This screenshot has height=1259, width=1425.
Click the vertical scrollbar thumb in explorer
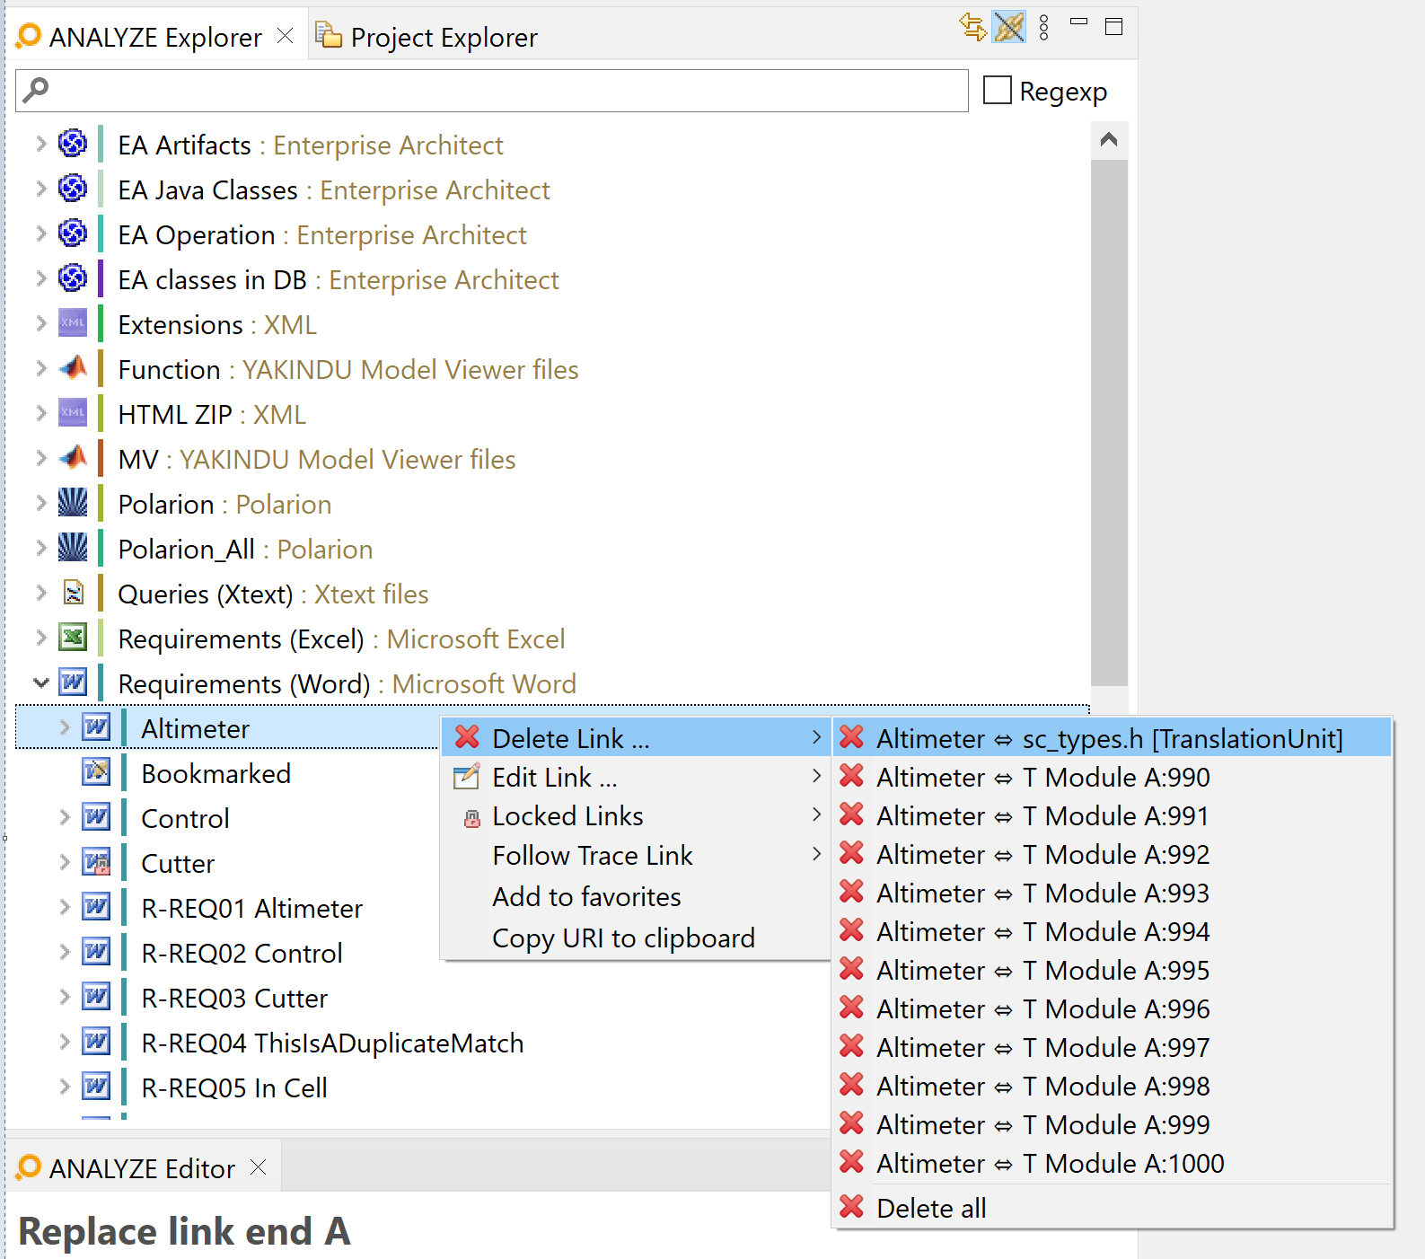coord(1109,422)
